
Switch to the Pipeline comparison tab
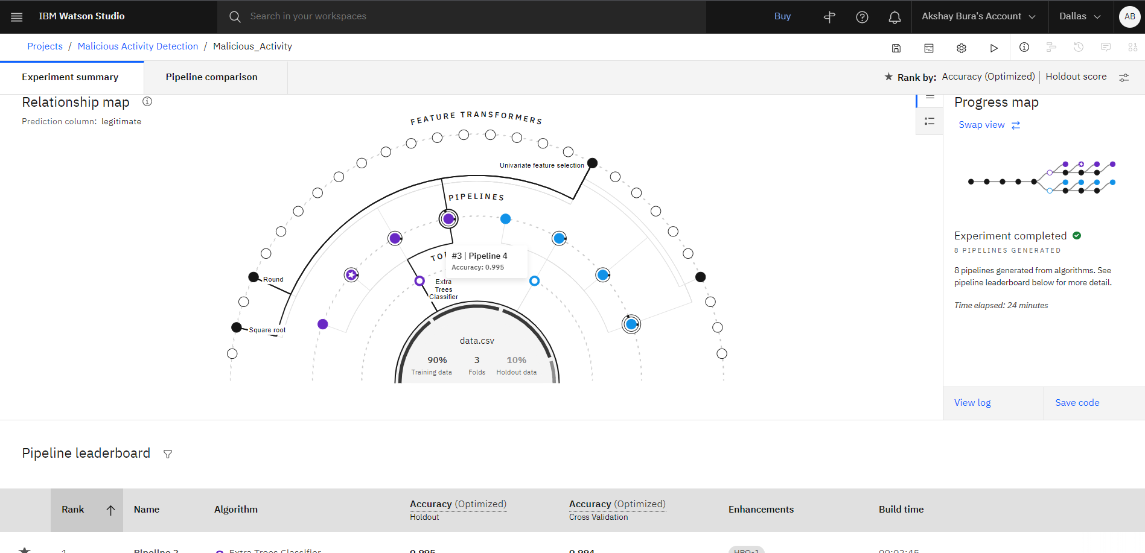tap(211, 77)
